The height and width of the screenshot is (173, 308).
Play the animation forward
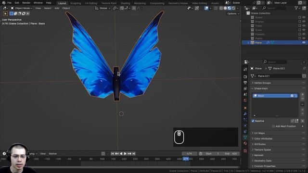pos(125,154)
